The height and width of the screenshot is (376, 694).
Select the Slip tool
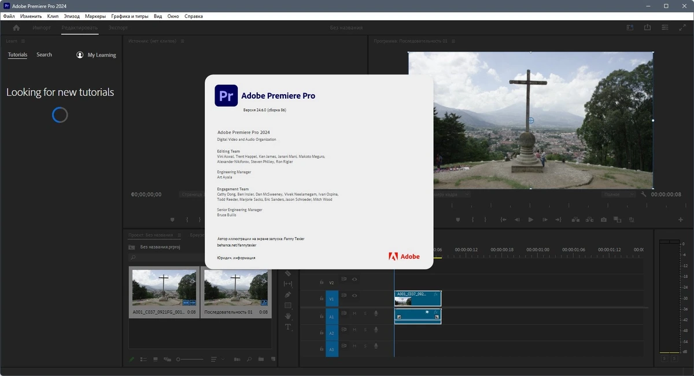[x=287, y=284]
